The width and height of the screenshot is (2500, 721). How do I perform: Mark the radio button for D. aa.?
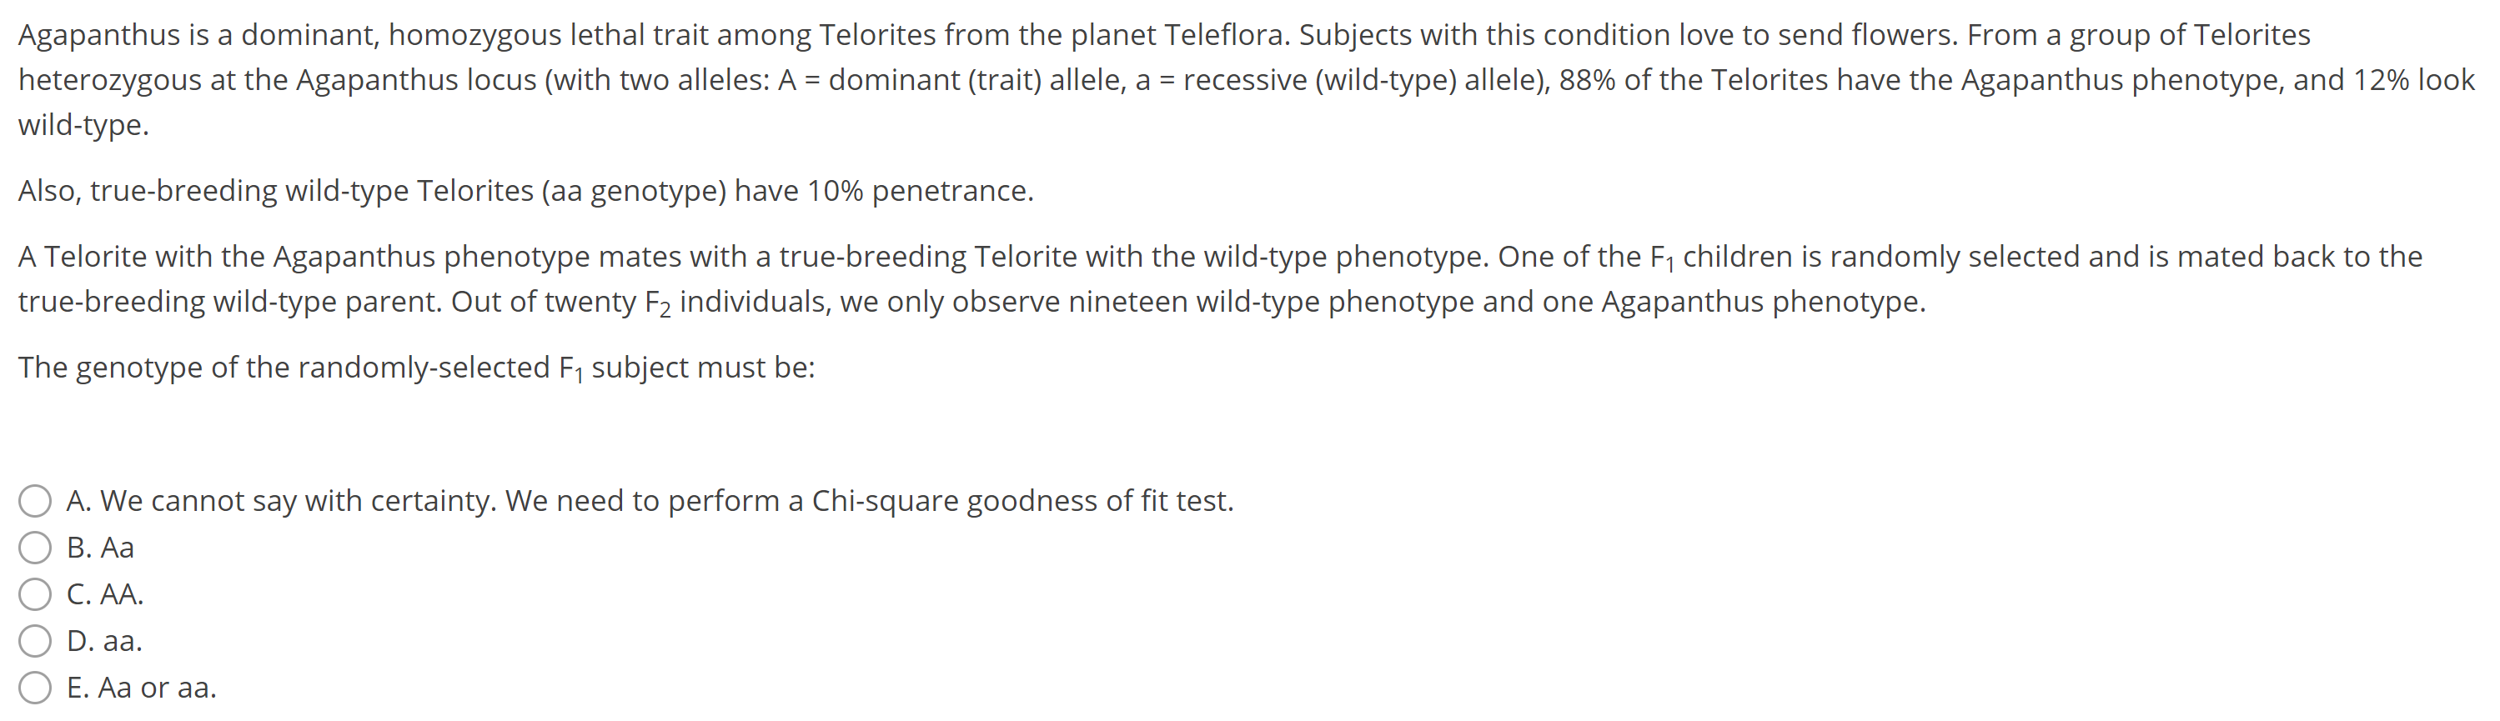point(35,640)
